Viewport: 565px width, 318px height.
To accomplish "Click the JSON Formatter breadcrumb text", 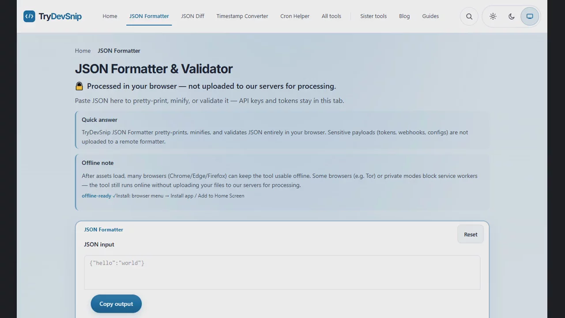I will (119, 51).
